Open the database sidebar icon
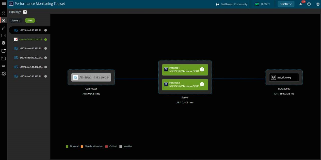 pos(4,43)
